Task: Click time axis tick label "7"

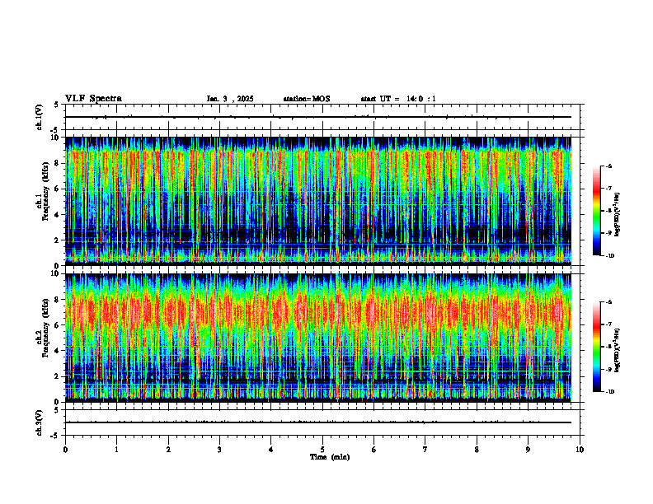Action: [425, 450]
